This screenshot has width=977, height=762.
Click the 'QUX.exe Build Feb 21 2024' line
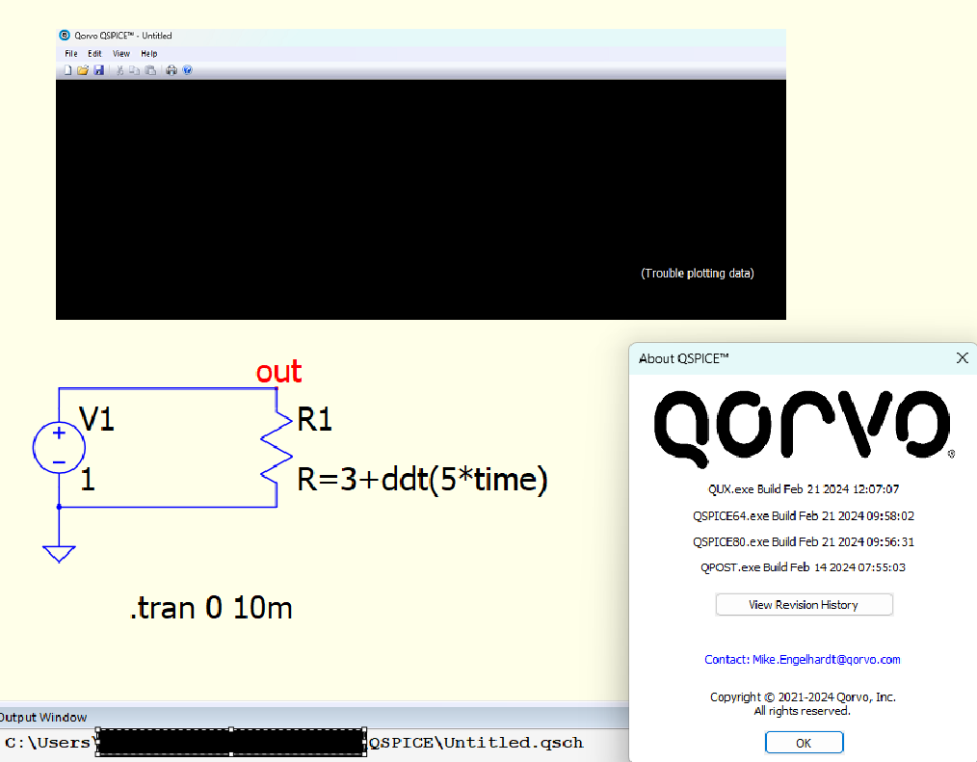(x=804, y=489)
